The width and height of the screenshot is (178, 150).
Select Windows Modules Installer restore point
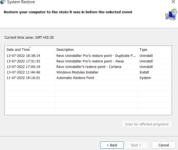coord(77,72)
